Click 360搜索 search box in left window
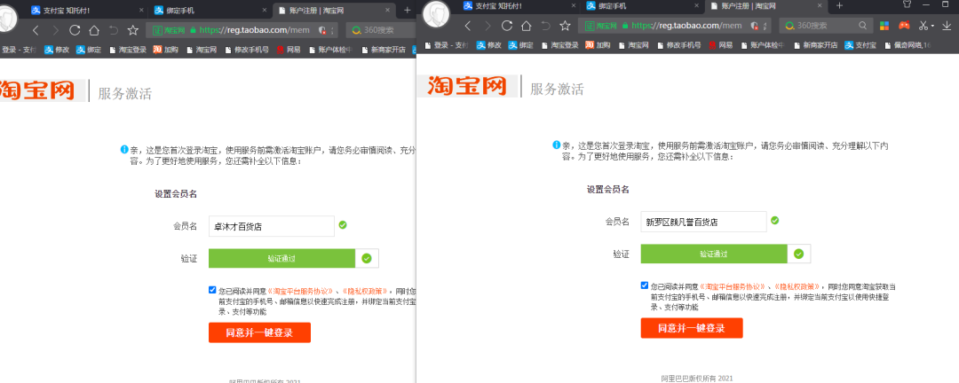Viewport: 959px width, 383px height. click(x=380, y=30)
